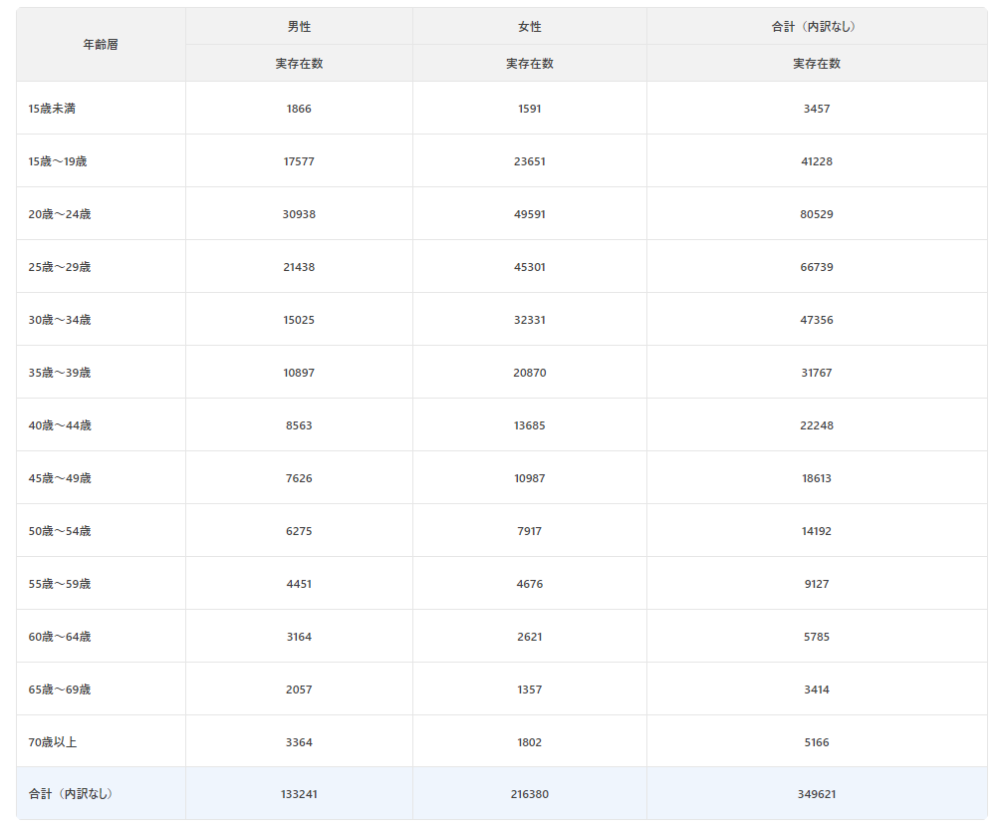The image size is (997, 829).
Task: Click total value 22248
Action: pyautogui.click(x=817, y=425)
